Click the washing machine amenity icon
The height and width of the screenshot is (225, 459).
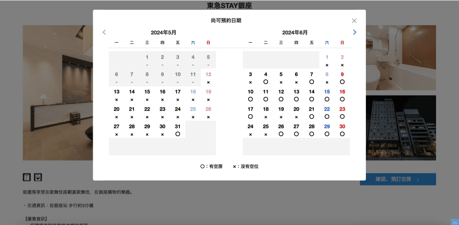tap(38, 177)
